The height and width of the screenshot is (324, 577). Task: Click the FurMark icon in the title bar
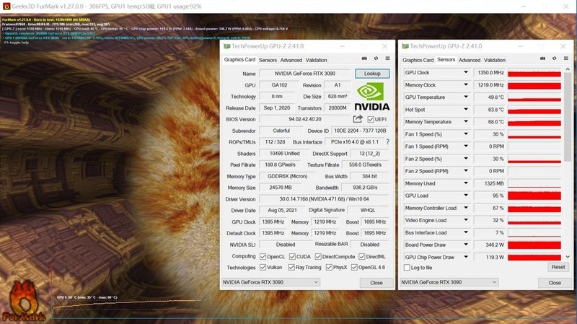pos(6,6)
